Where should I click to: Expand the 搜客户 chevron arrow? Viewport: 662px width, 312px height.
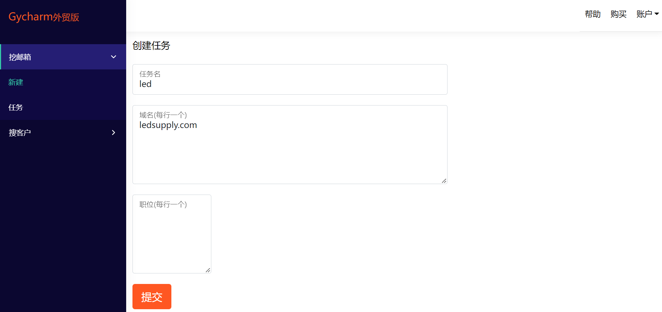[x=114, y=133]
